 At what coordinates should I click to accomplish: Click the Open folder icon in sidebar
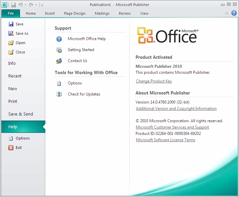click(11, 43)
